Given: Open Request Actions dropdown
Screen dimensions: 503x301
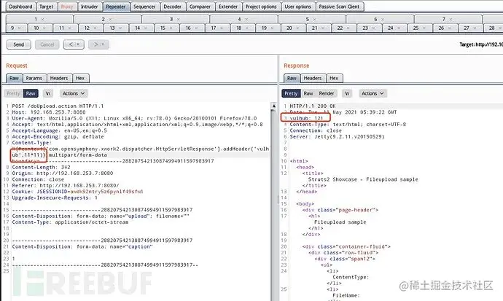Looking at the screenshot, I should click(74, 93).
